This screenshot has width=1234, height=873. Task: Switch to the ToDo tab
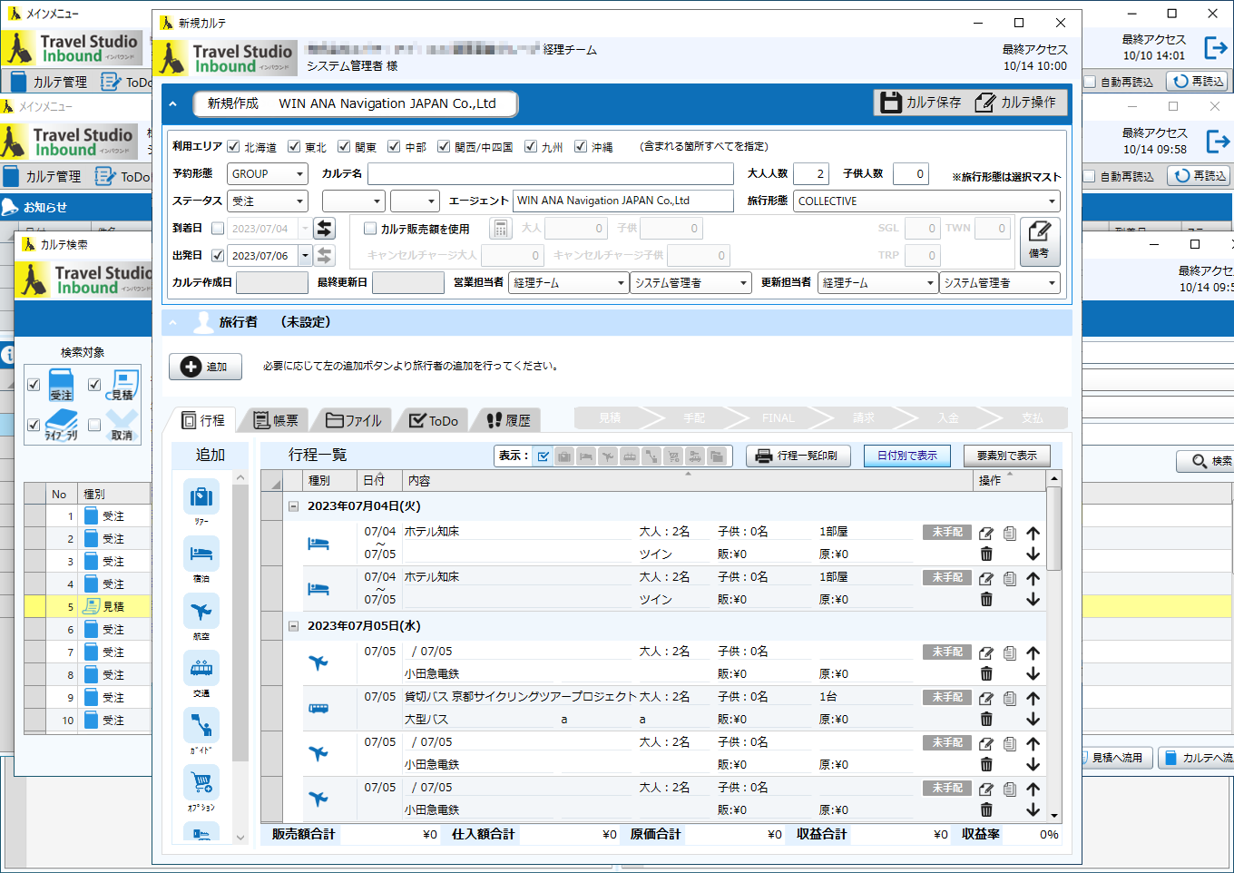pos(434,420)
